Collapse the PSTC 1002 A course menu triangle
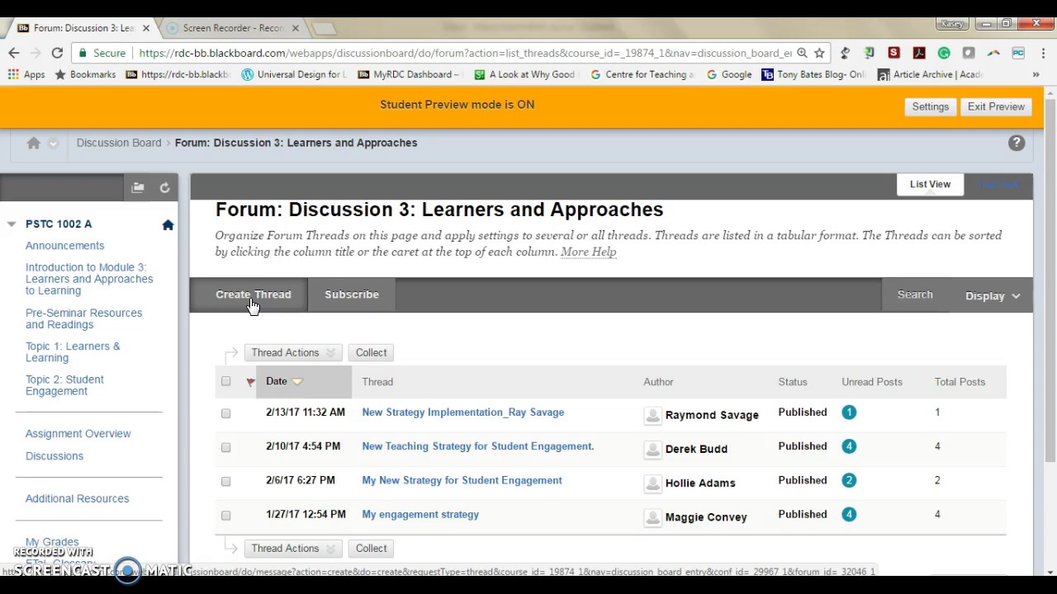 pos(12,224)
